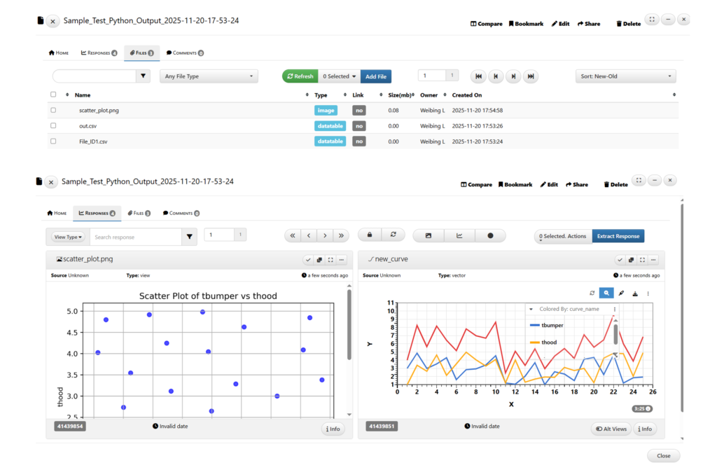Open the View Type dropdown

click(69, 237)
